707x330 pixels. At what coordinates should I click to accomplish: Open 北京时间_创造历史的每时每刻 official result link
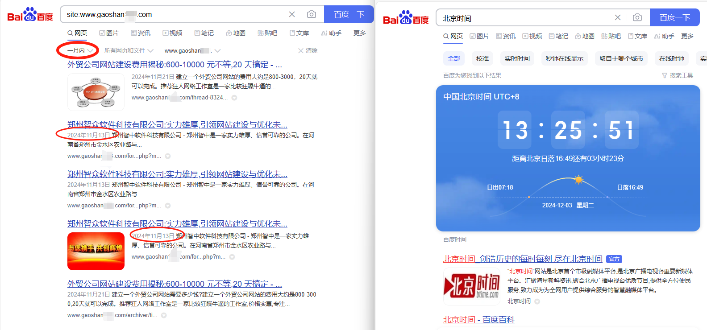pyautogui.click(x=523, y=259)
